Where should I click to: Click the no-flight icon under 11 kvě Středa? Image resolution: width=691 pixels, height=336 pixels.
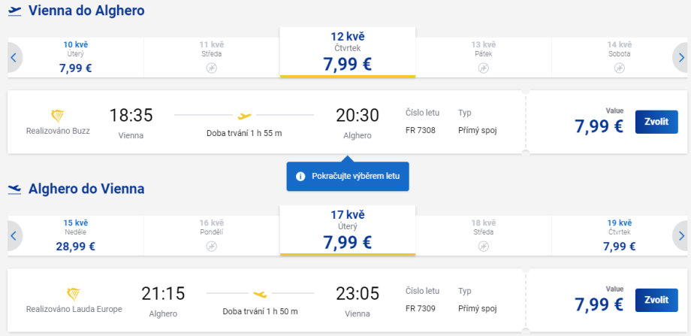(211, 68)
